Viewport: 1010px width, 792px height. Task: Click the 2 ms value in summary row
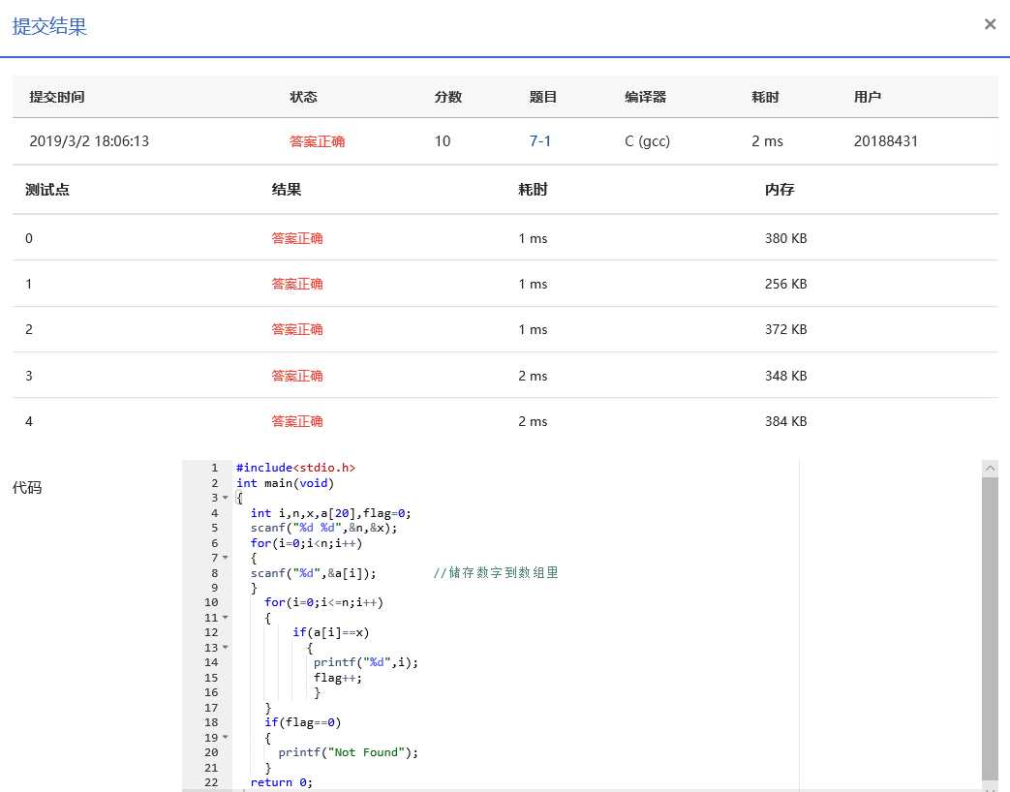tap(767, 141)
